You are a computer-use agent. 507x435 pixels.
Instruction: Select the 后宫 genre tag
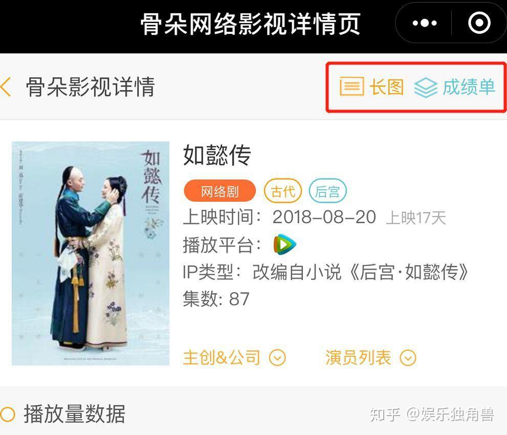[x=327, y=191]
